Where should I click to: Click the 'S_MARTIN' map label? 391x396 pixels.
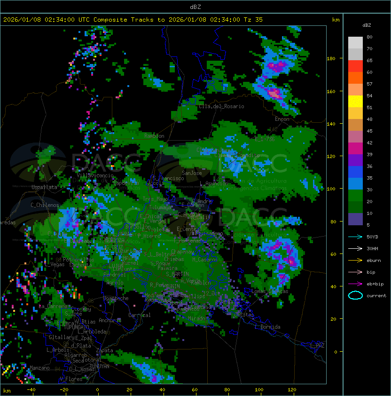coord(177,274)
